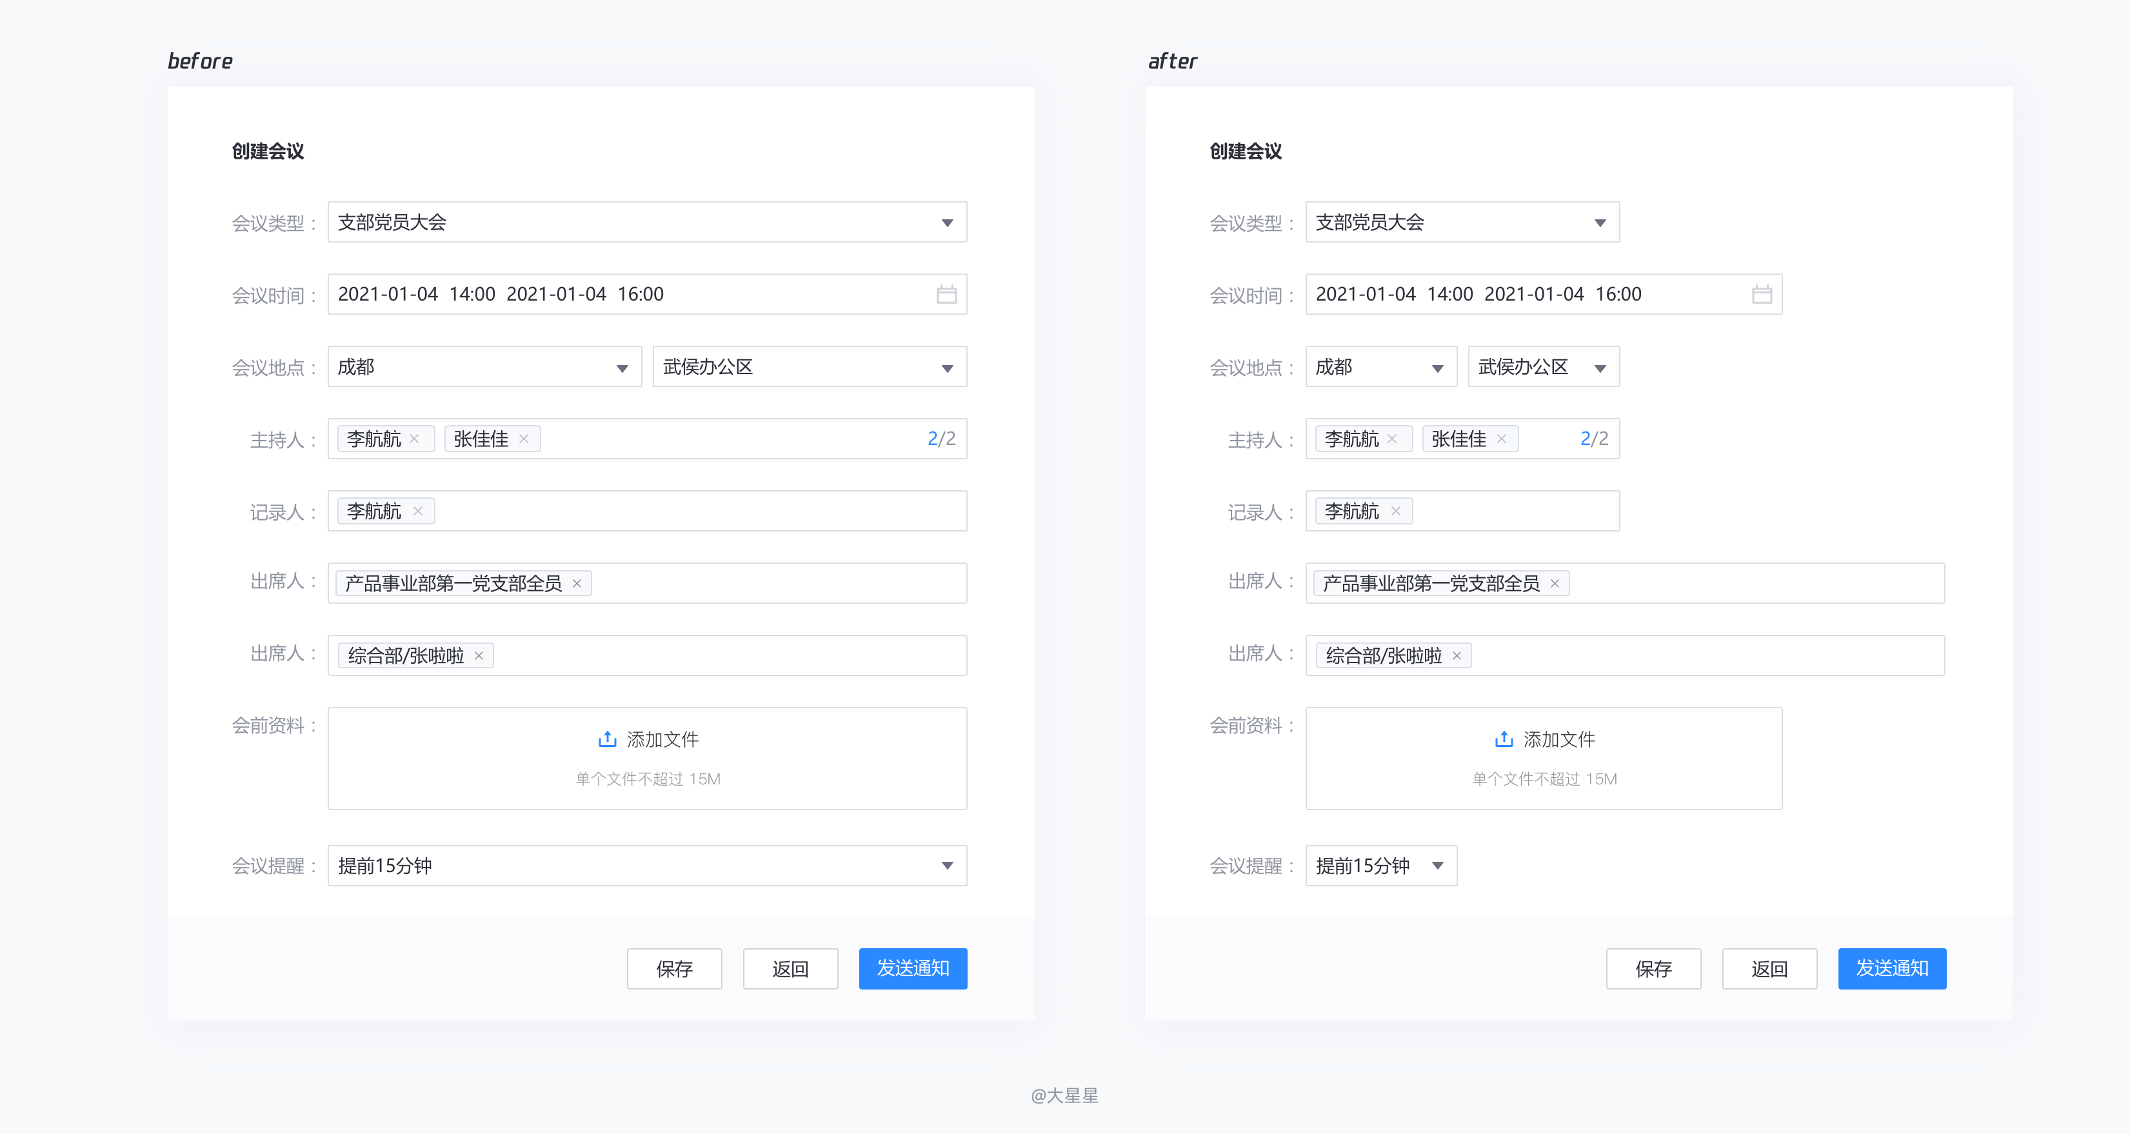
Task: Click 保存 button in the before panel
Action: pos(674,969)
